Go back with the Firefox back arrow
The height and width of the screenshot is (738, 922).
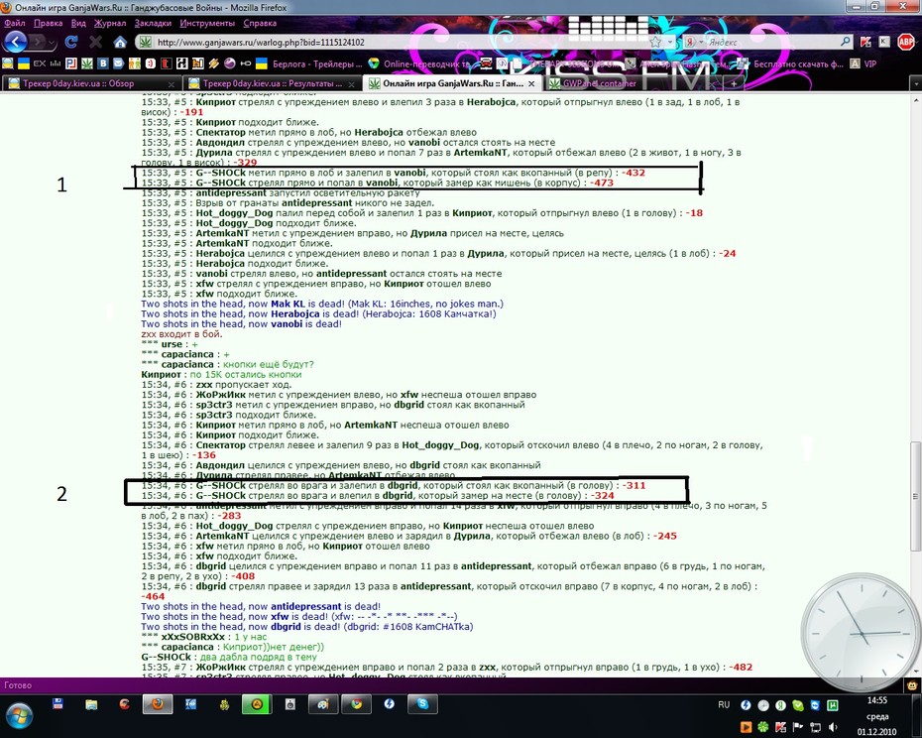pos(15,42)
